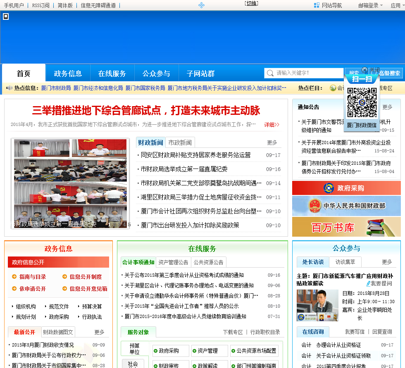Click the magnifier icon in the search box
Viewport: 405px width, 368px height.
click(270, 73)
